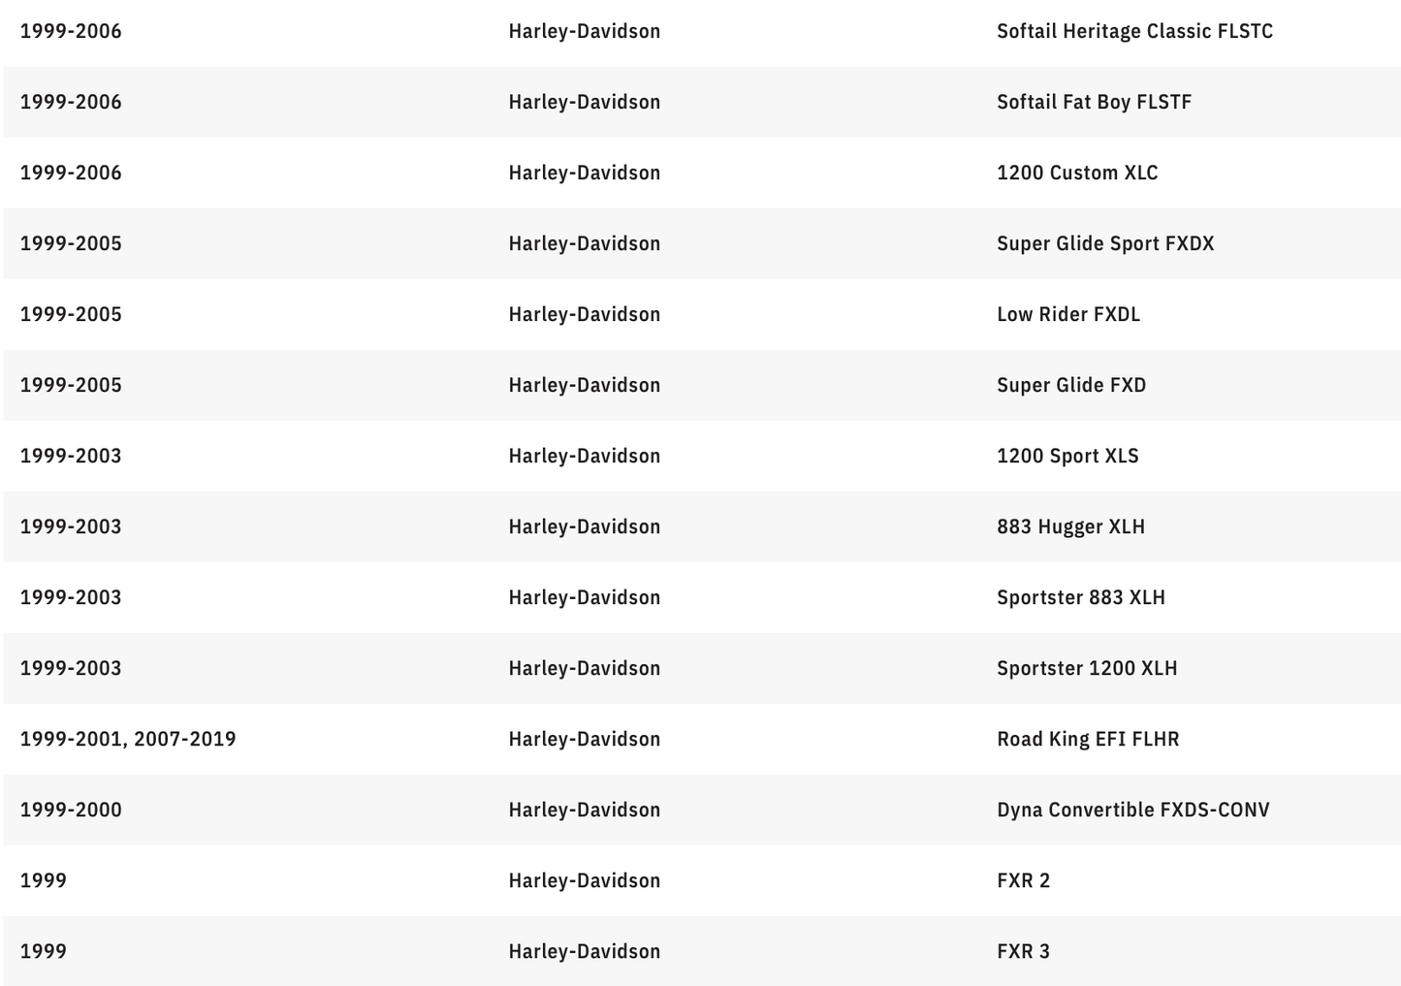Select the FXR 2 model

click(x=1023, y=880)
